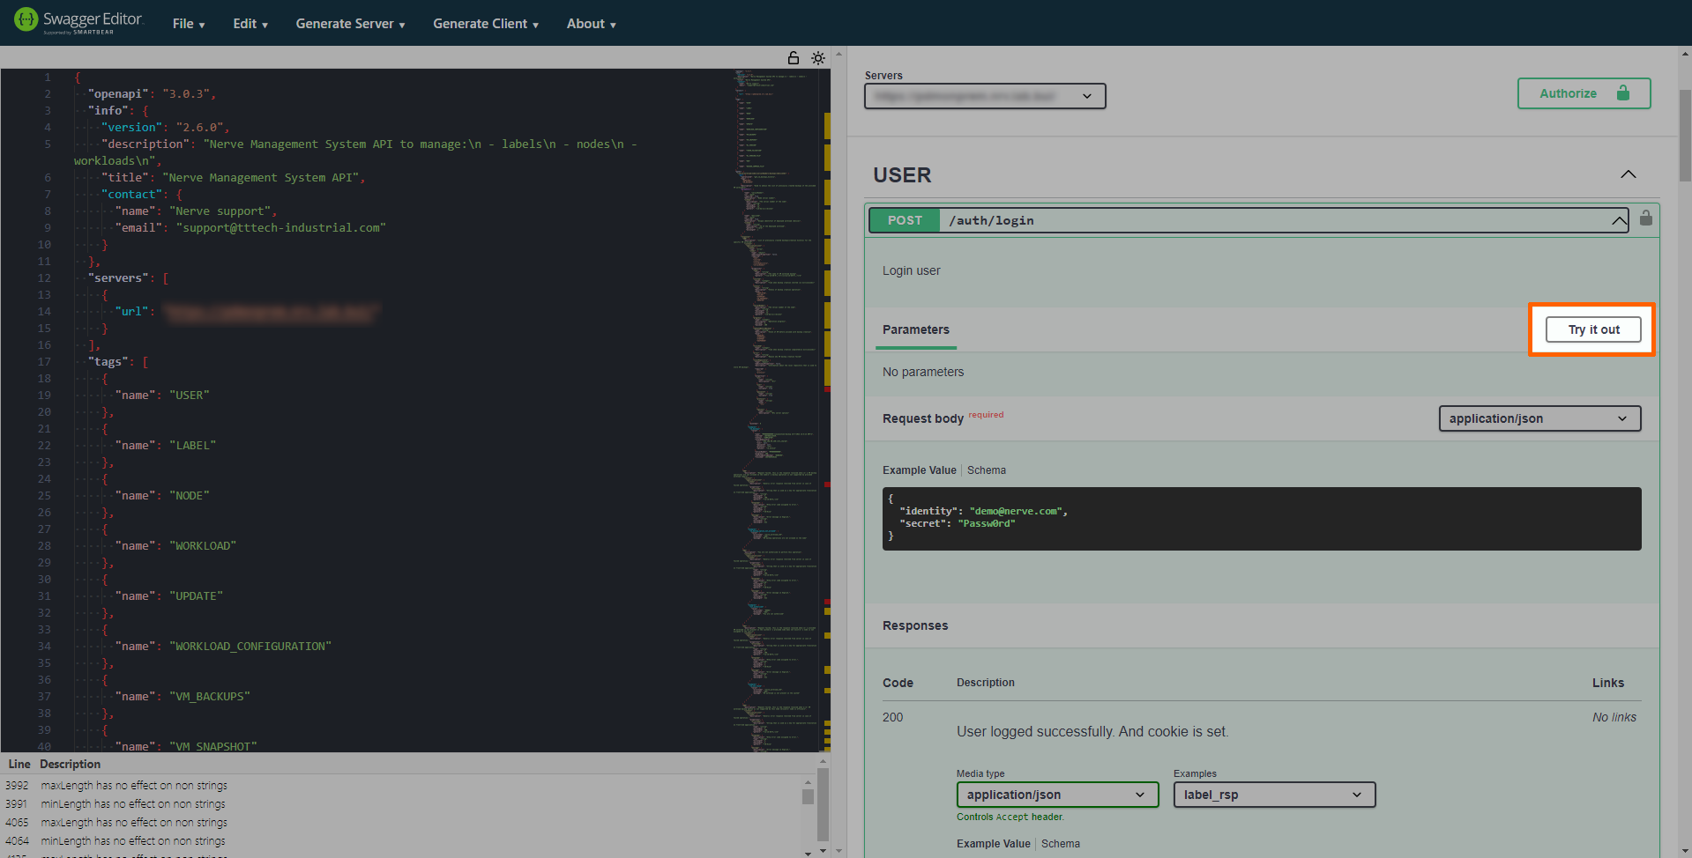Toggle the light theme sun icon
Screen dimensions: 1692x858
(817, 57)
